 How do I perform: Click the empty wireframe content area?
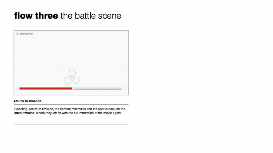[x=71, y=52]
